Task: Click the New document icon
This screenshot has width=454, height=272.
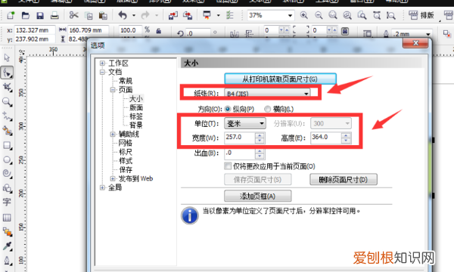Action: click(11, 15)
